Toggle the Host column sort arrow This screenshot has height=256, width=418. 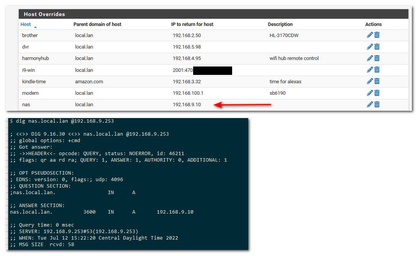36,27
